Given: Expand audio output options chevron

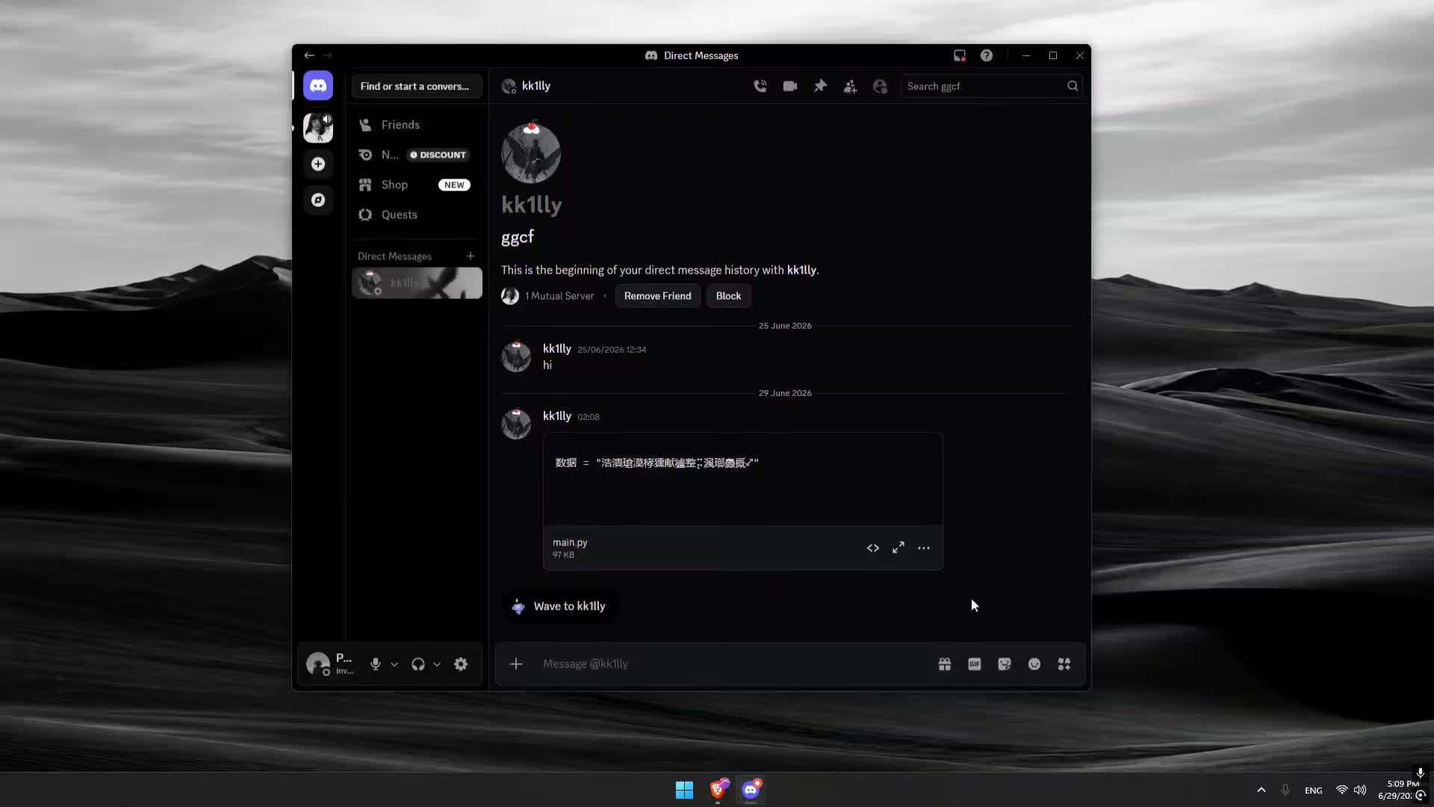Looking at the screenshot, I should click(x=437, y=664).
